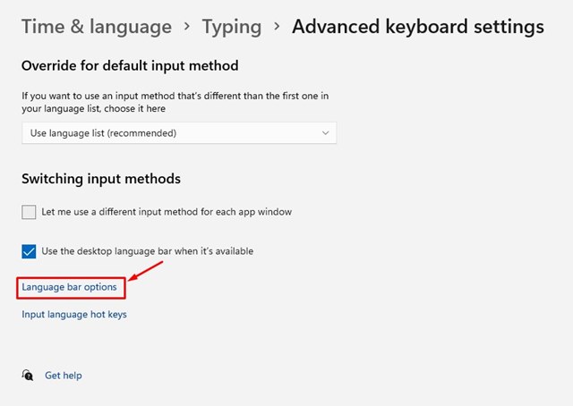Navigate to the Typing breadcrumb
This screenshot has width=573, height=406.
[232, 27]
